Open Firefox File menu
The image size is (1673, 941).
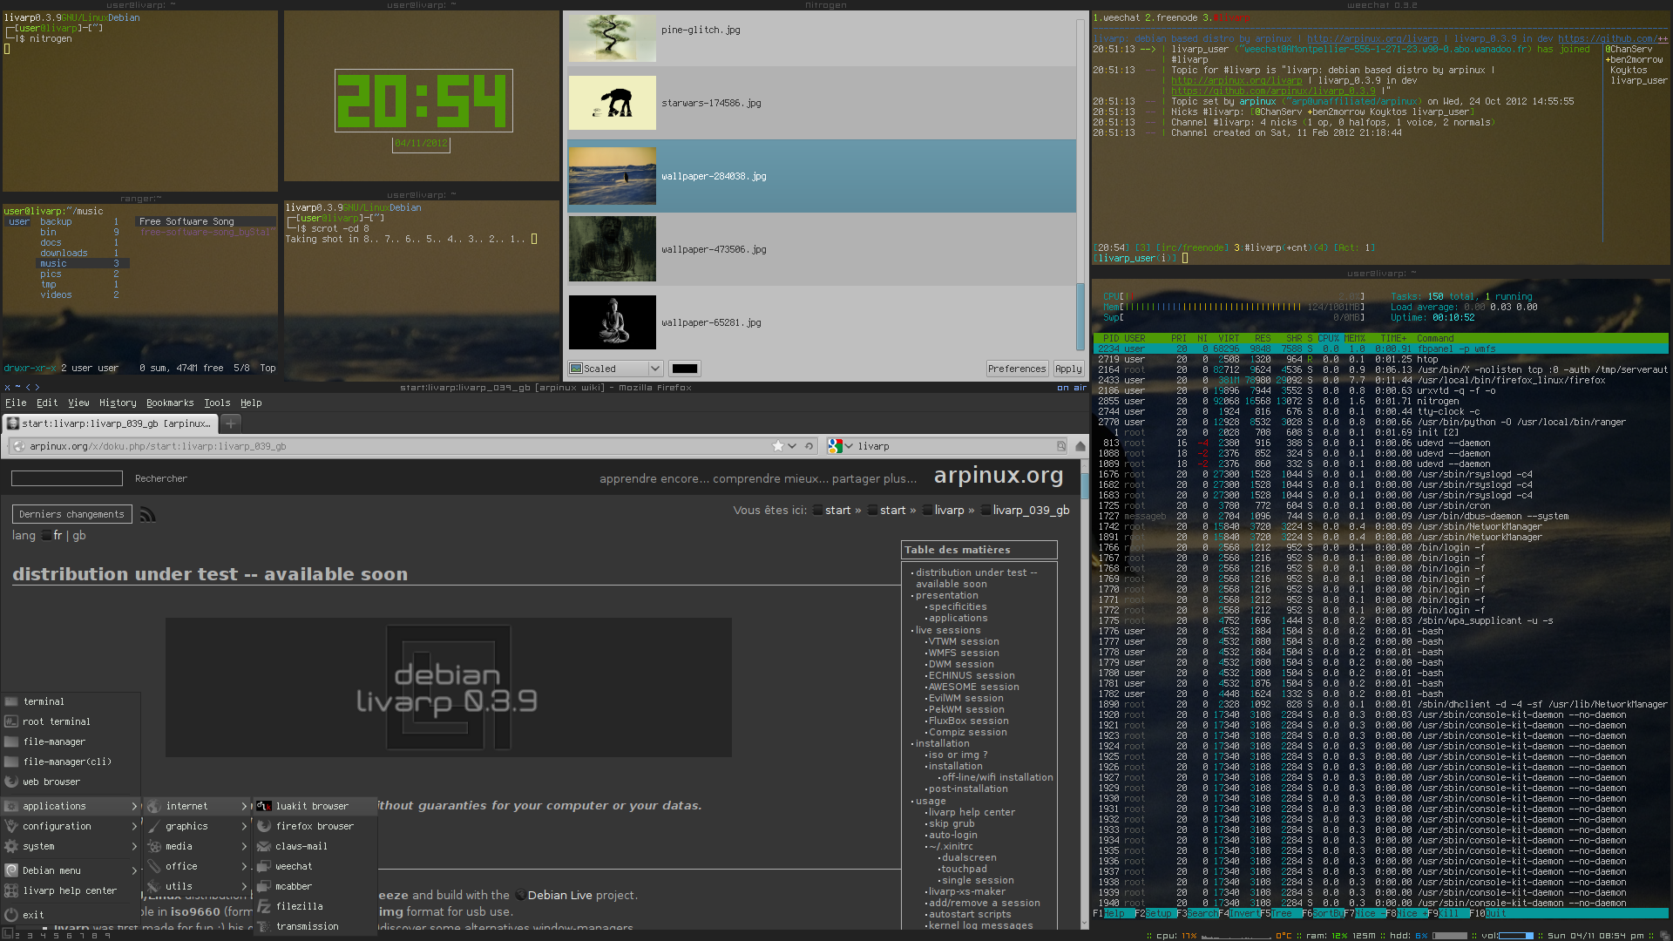coord(16,403)
